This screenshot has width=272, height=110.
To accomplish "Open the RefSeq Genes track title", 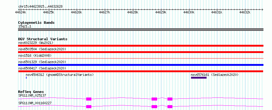I will 31,92.
